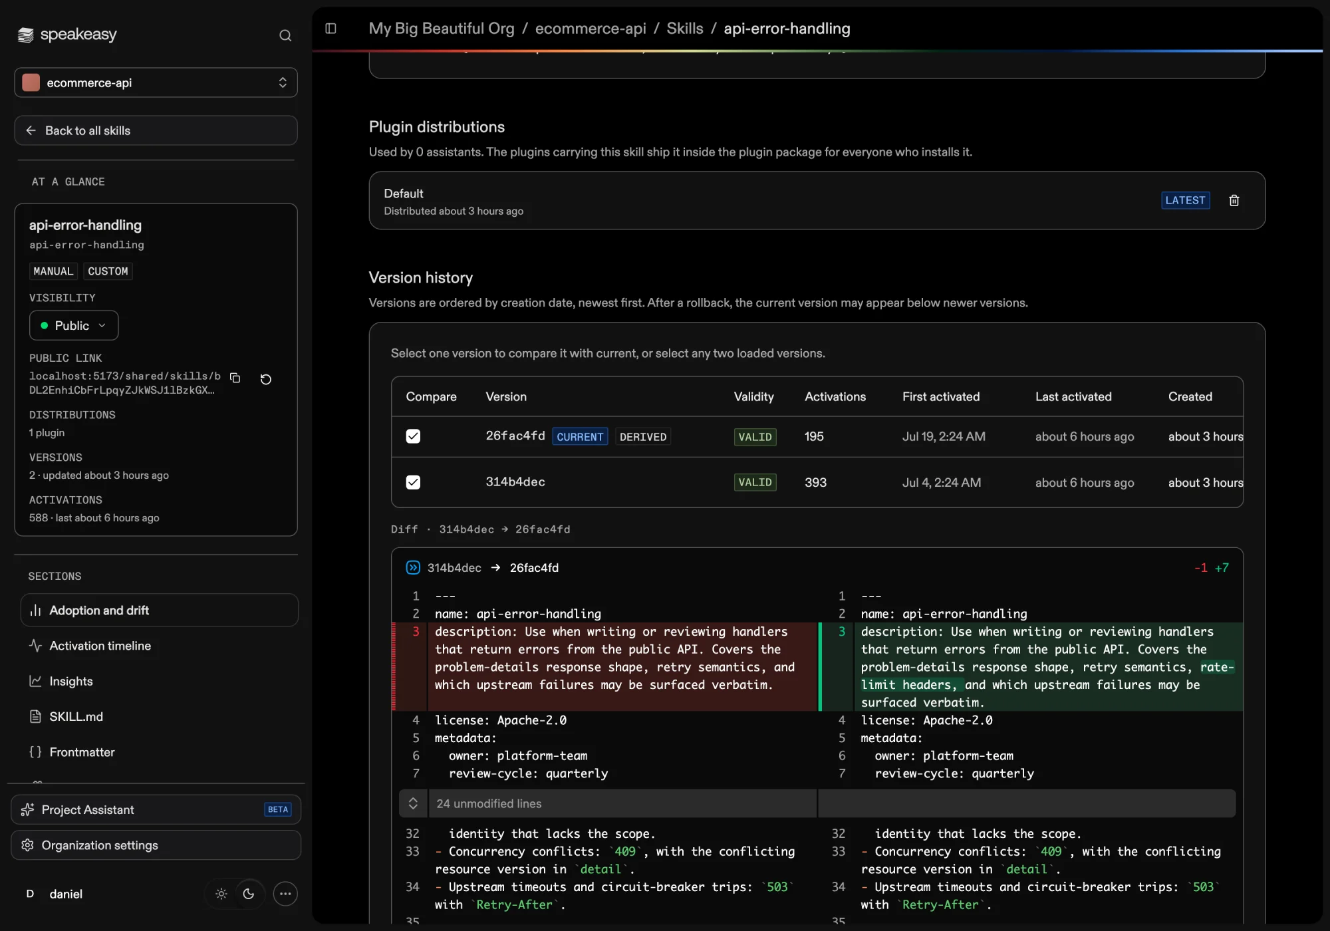This screenshot has height=931, width=1330.
Task: Click the diff file icon beside 314b4dec
Action: (413, 567)
